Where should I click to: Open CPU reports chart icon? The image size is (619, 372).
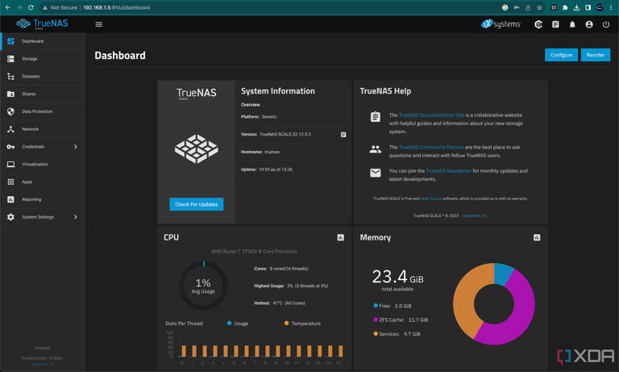pyautogui.click(x=340, y=237)
